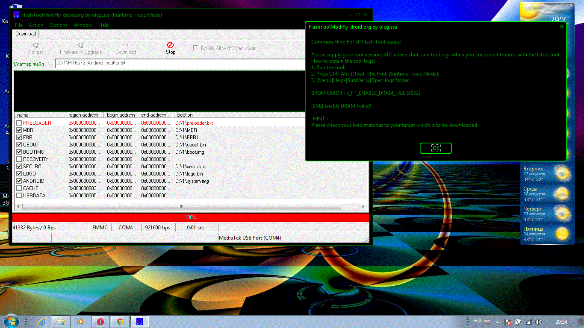This screenshot has width=584, height=328.
Task: Uncheck the ANDROID partition checkbox
Action: click(x=19, y=181)
